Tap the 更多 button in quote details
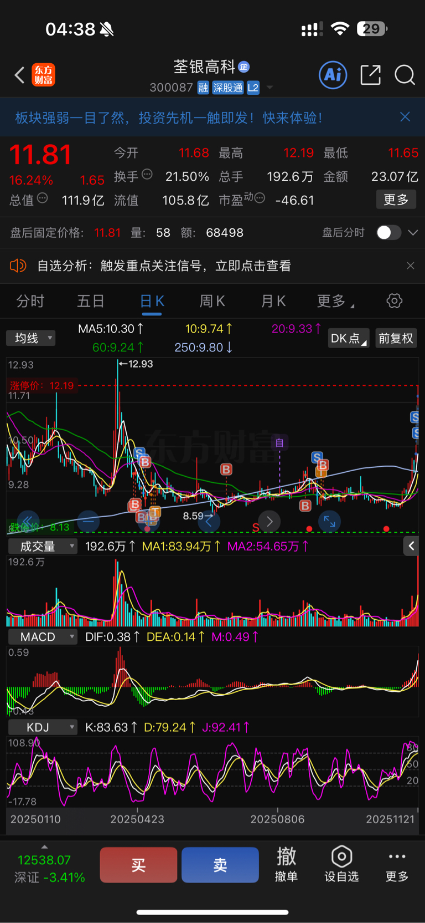425x923 pixels. (x=396, y=200)
